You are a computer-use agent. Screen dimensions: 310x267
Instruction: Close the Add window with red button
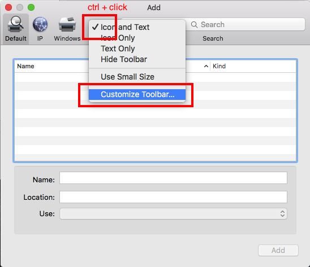[8, 7]
